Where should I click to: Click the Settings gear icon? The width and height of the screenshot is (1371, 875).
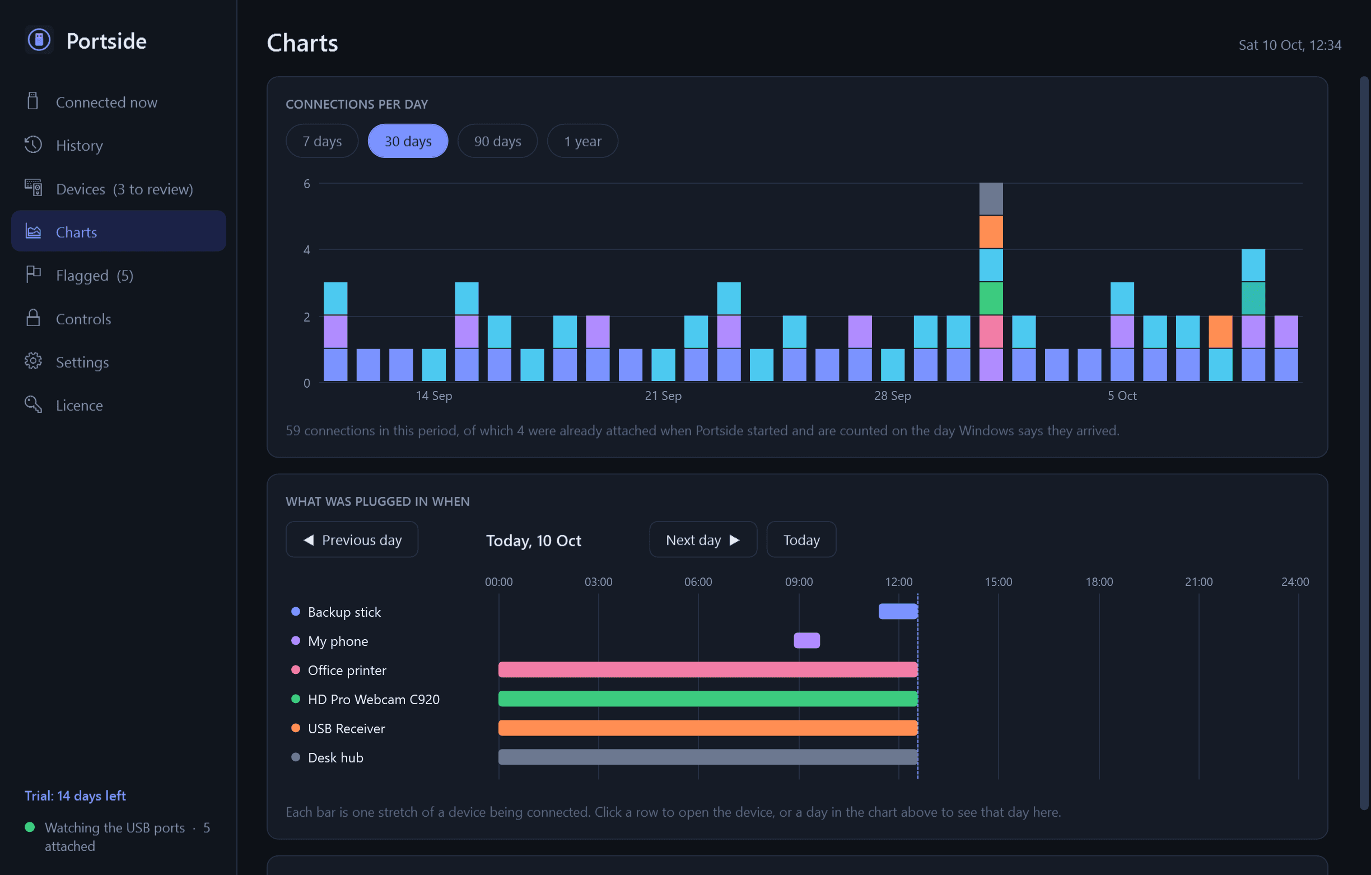point(33,361)
